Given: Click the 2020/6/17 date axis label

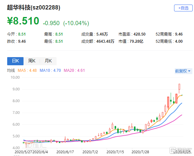Looking at the screenshot, I should point(65,152).
